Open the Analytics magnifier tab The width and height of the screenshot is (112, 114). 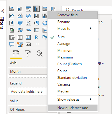tap(40, 53)
